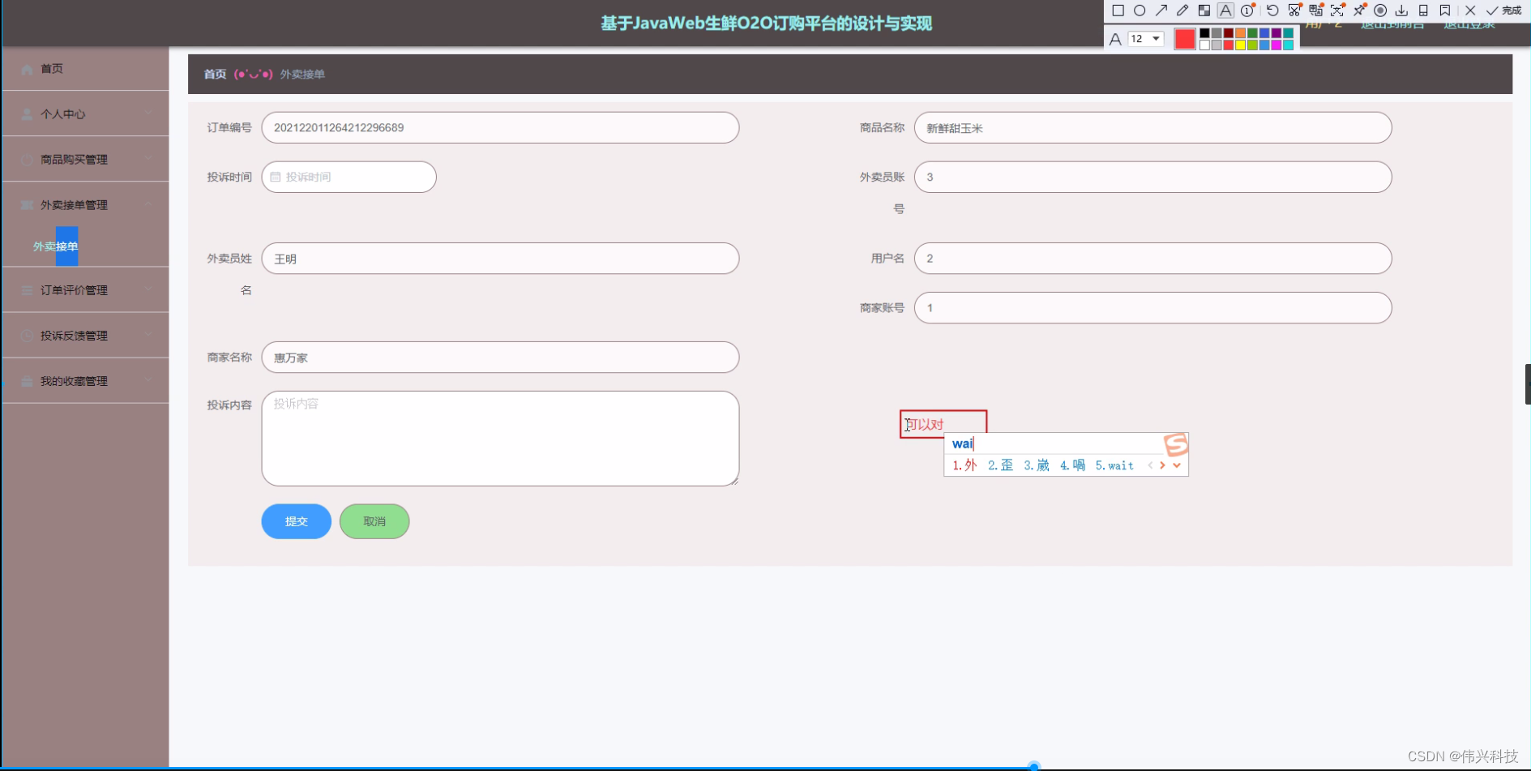Select the step number marker tool
Image resolution: width=1531 pixels, height=771 pixels.
(x=1247, y=10)
